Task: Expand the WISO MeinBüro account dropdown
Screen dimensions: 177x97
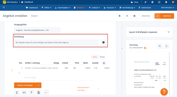Action: tap(167, 8)
